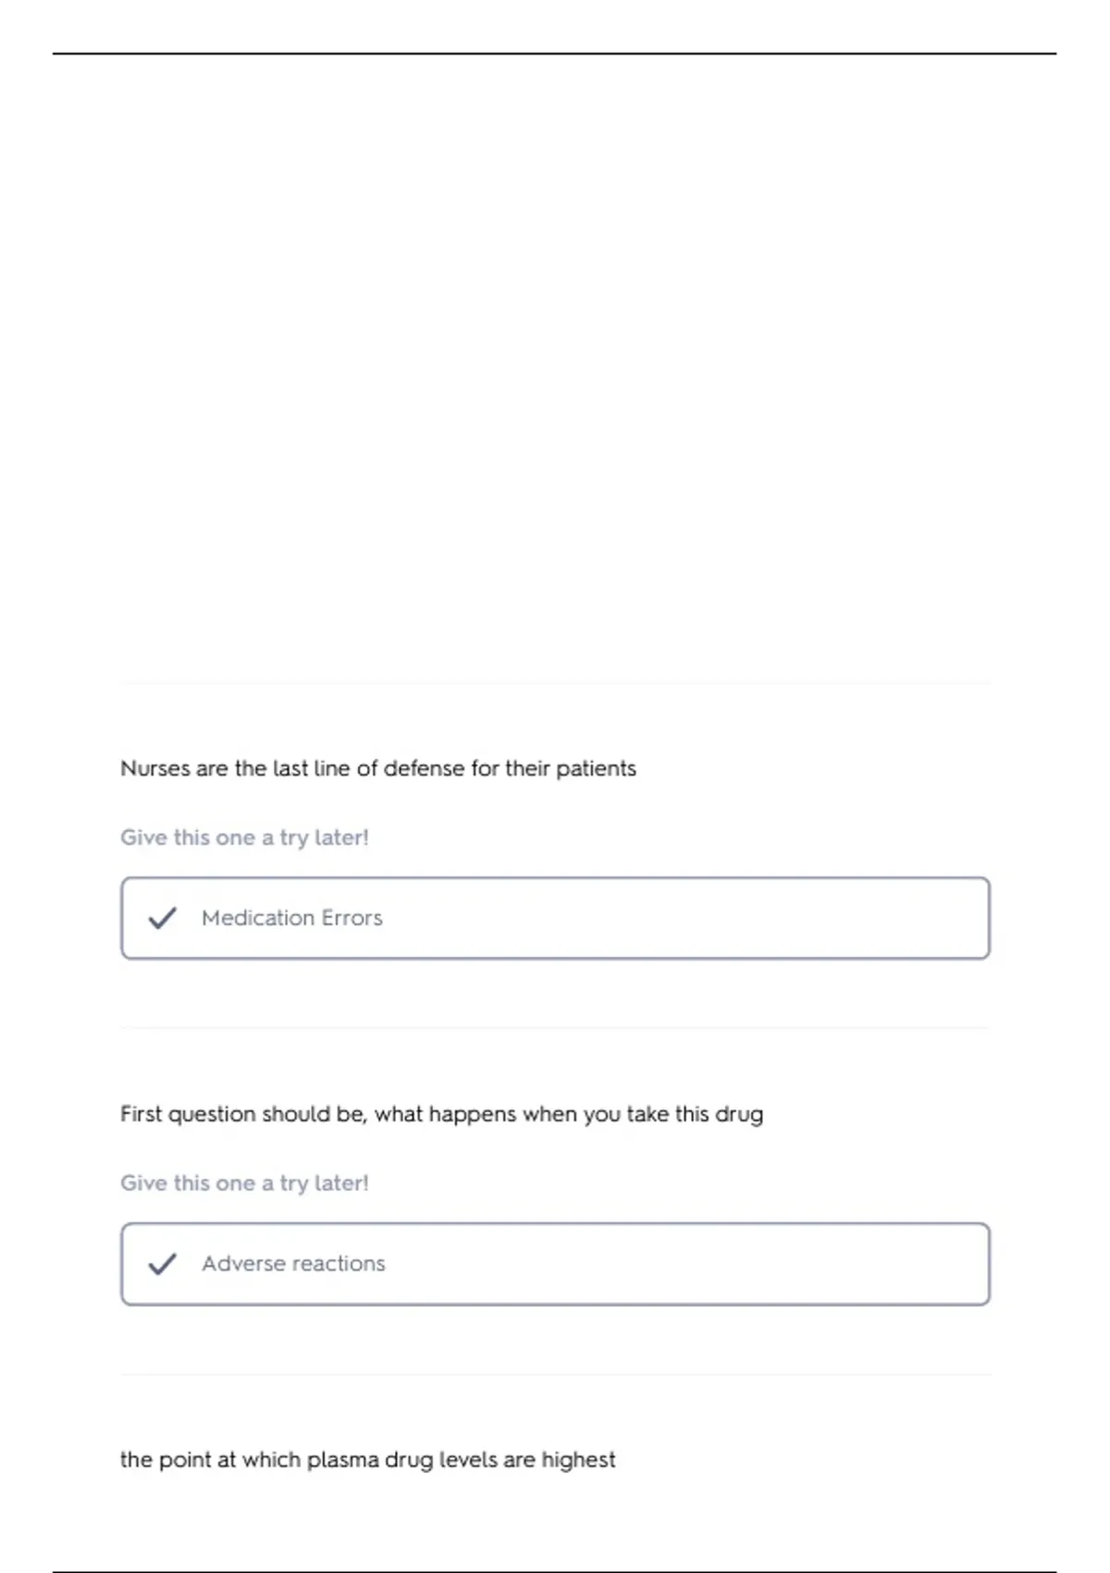Click the 'plasma drug levels are highest' text
Screen dimensions: 1110x1573
click(x=367, y=1460)
